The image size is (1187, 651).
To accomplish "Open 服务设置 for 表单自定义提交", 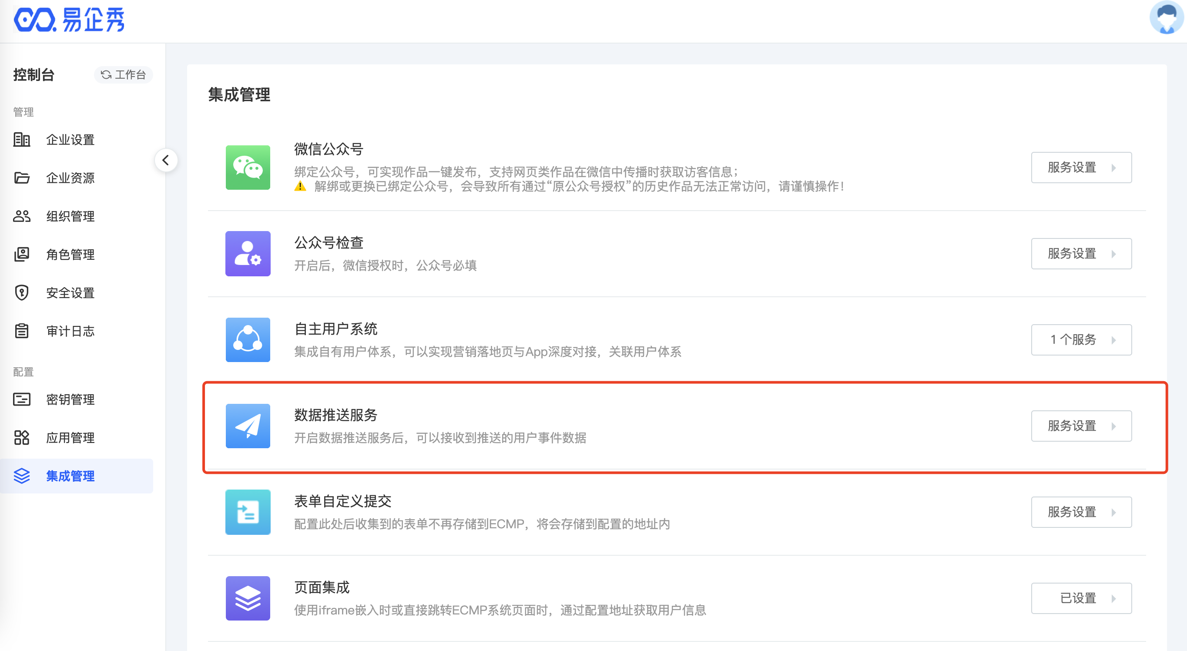I will tap(1081, 512).
